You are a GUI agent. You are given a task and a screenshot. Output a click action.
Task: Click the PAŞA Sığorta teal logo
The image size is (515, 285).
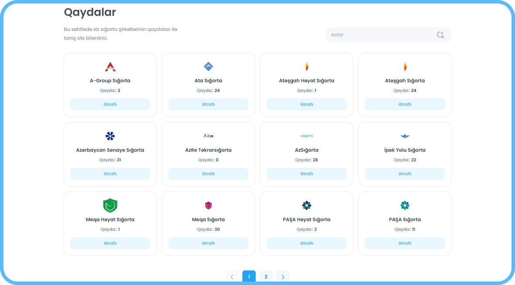[405, 205]
